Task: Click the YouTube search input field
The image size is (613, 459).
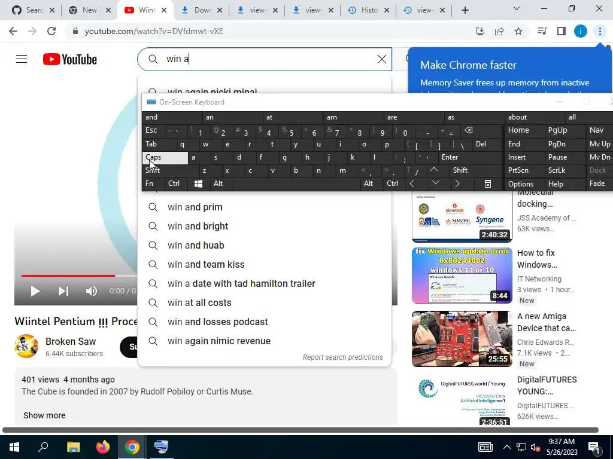Action: 270,59
